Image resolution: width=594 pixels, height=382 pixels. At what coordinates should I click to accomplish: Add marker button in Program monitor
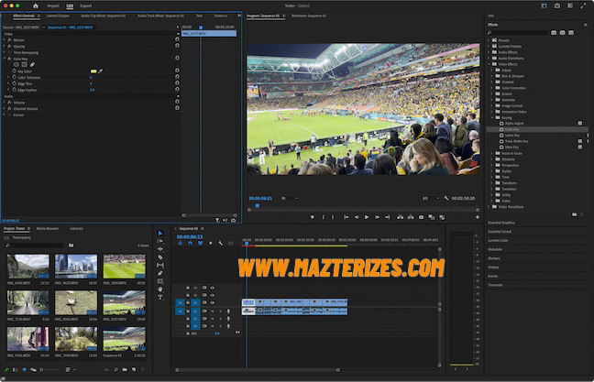coord(313,217)
